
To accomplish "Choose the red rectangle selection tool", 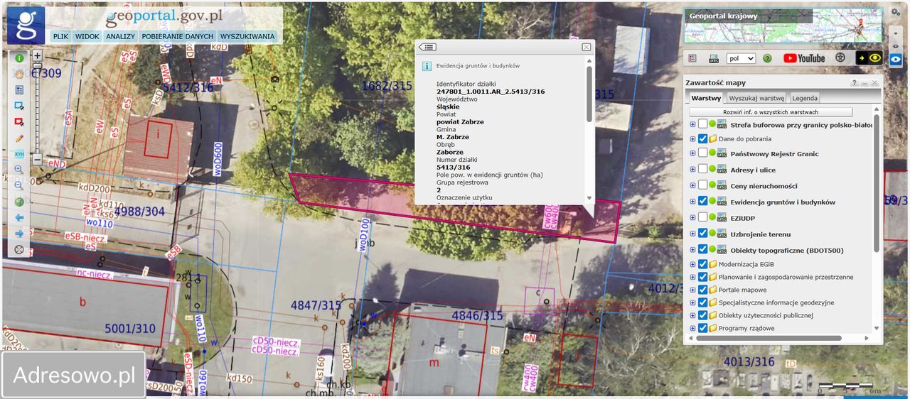I will (19, 122).
